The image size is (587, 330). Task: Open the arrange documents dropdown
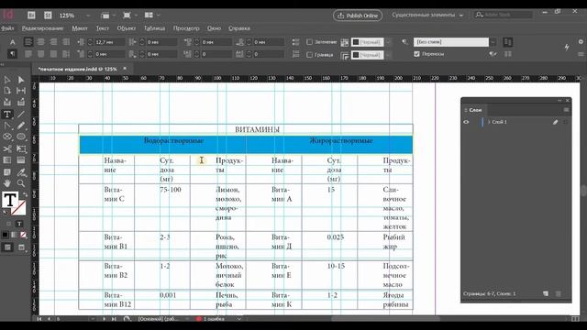point(151,15)
